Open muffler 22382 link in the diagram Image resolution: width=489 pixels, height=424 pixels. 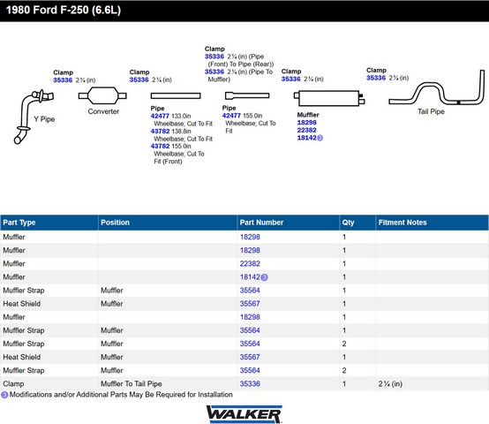[307, 130]
